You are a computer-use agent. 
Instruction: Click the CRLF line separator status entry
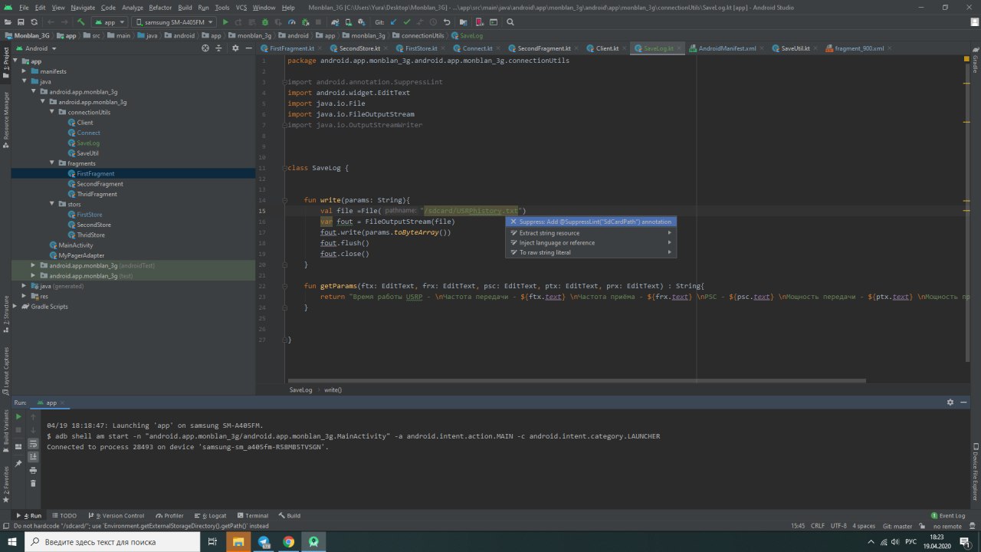(818, 526)
